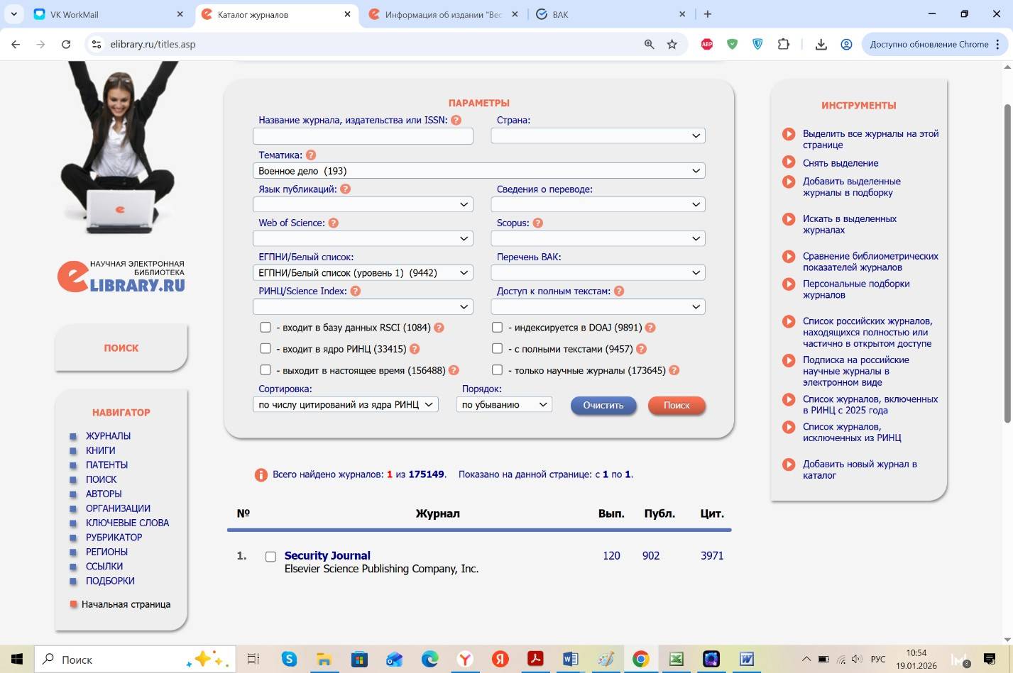Viewport: 1013px width, 673px height.
Task: Click the journal name or ISSN input field
Action: point(363,136)
